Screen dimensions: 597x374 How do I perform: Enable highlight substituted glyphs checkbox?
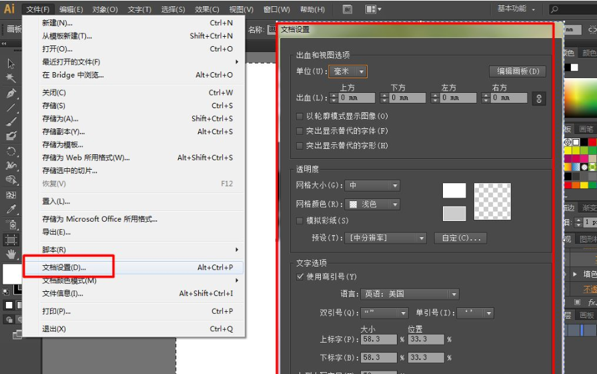(300, 146)
